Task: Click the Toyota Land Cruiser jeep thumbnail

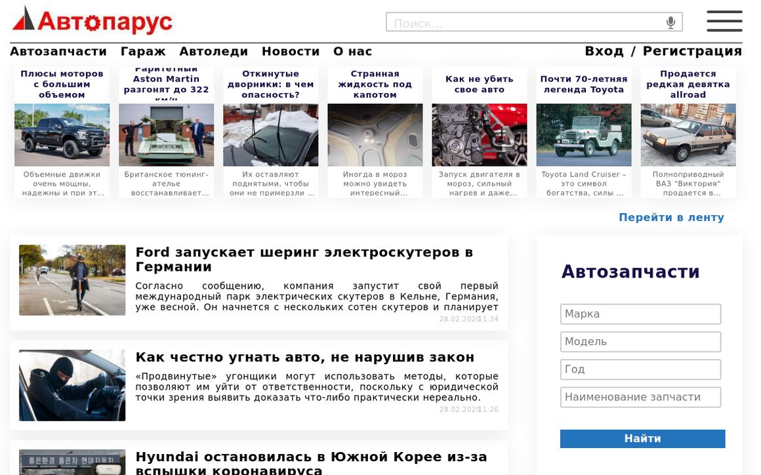Action: click(x=584, y=135)
